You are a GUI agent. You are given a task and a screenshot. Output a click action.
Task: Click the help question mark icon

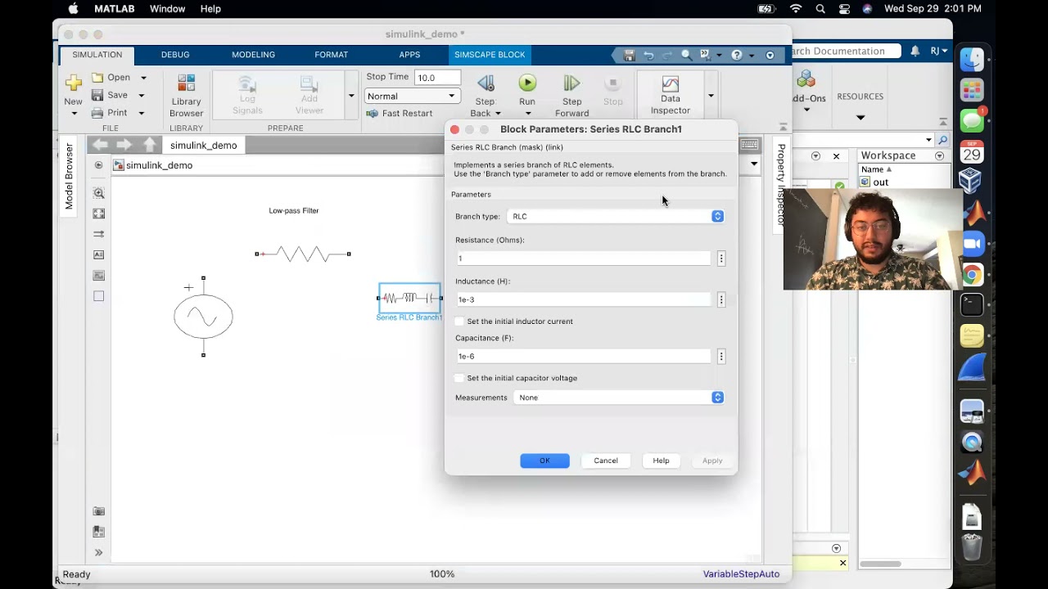point(737,55)
